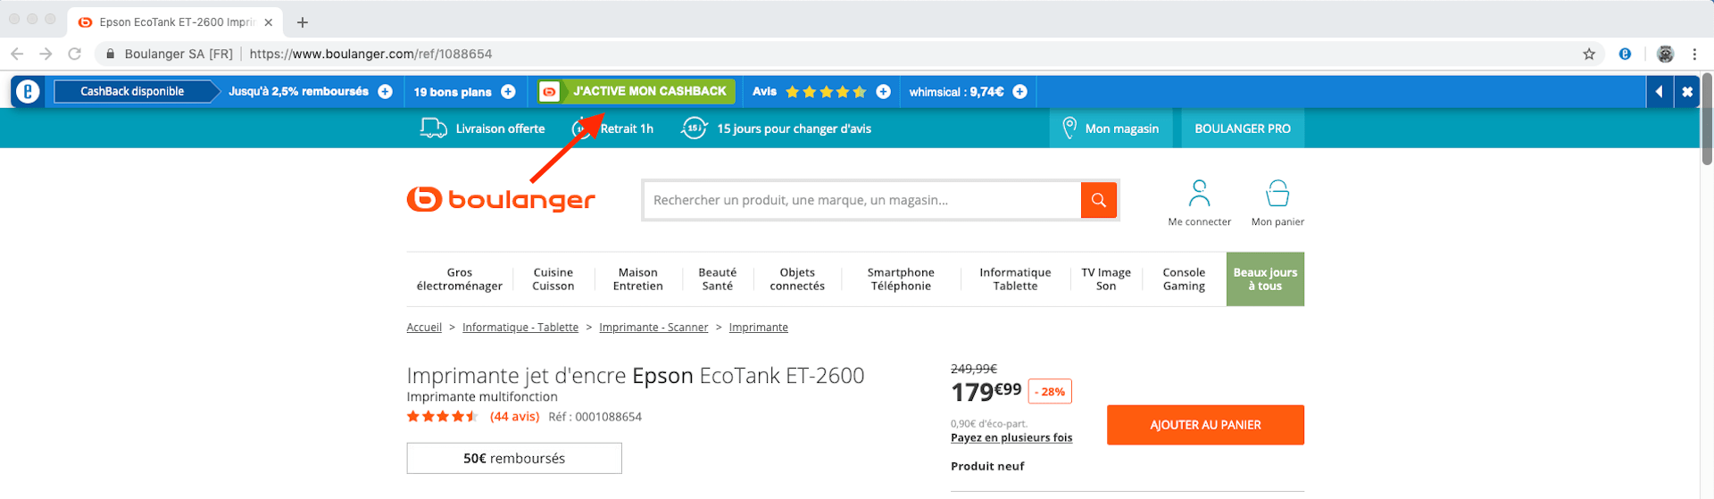The width and height of the screenshot is (1714, 499).
Task: Click the Informatique - Tablette breadcrumb
Action: [x=520, y=328]
